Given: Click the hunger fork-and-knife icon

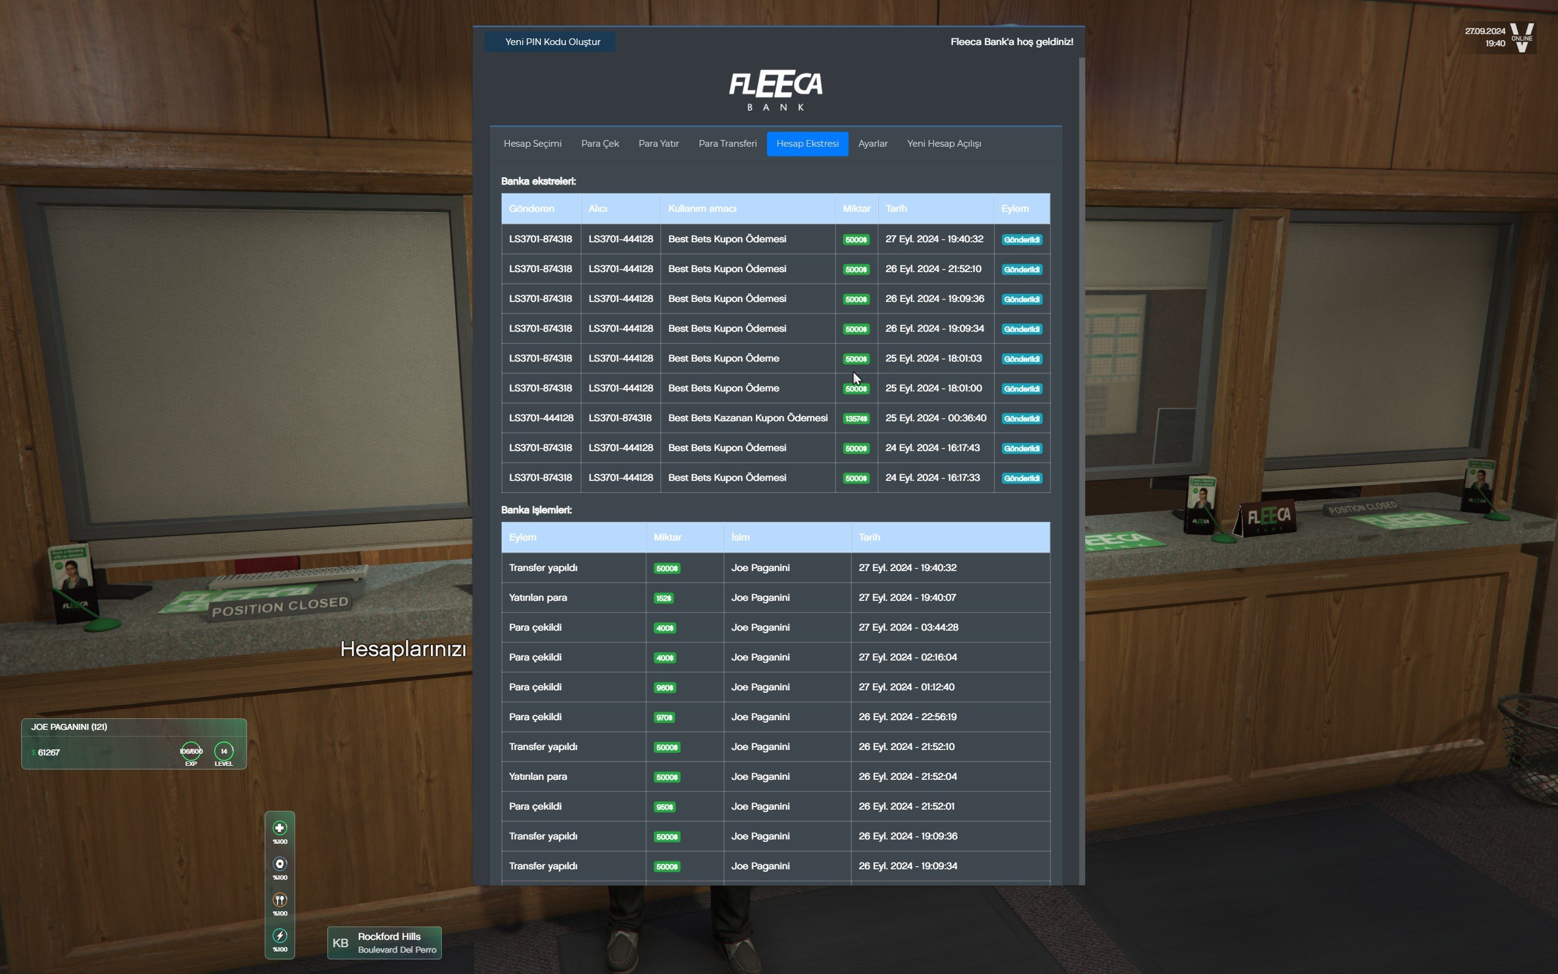Looking at the screenshot, I should (279, 900).
